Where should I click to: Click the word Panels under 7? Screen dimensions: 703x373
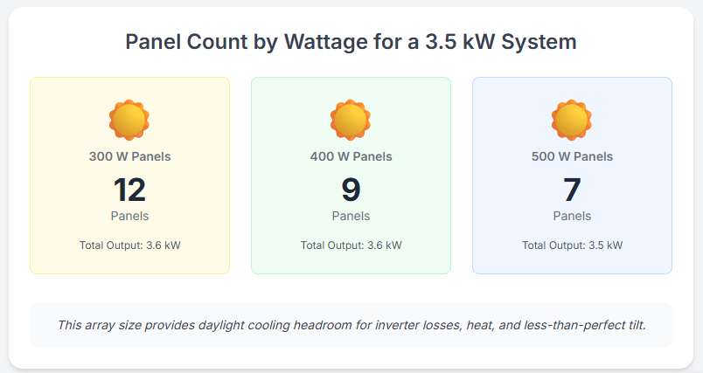tap(572, 216)
